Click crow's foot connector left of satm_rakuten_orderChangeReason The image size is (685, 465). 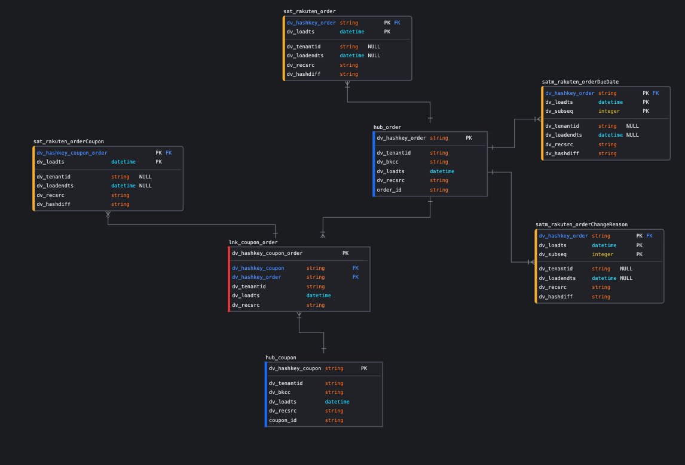pos(531,262)
